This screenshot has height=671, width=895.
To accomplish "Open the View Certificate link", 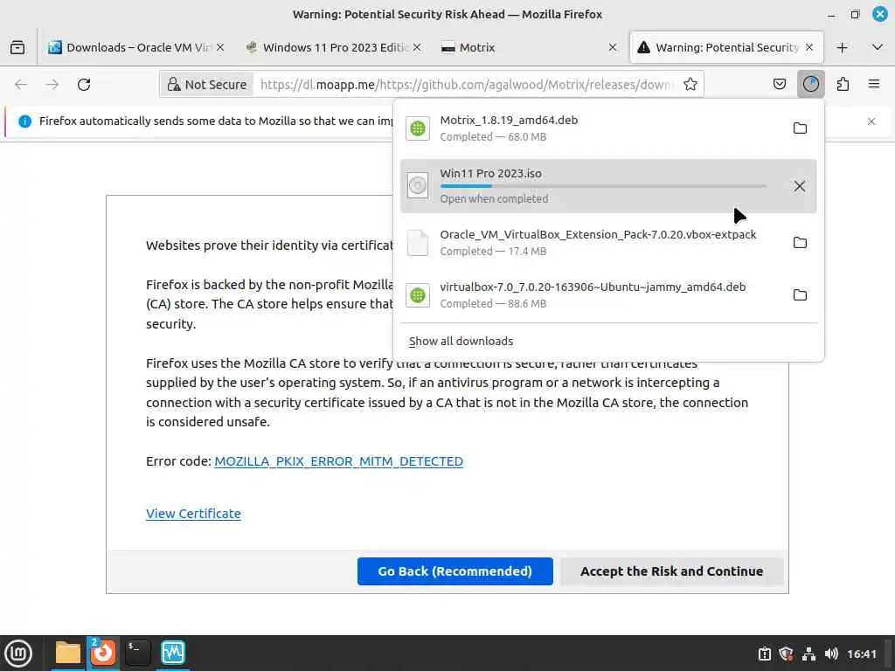I will (x=193, y=514).
